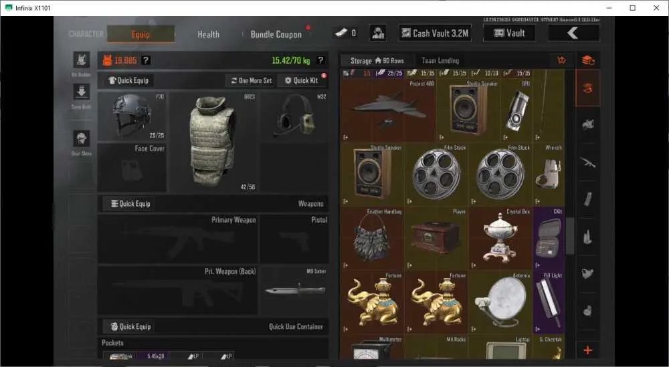
Task: Select the bullets category filter icon
Action: (588, 236)
